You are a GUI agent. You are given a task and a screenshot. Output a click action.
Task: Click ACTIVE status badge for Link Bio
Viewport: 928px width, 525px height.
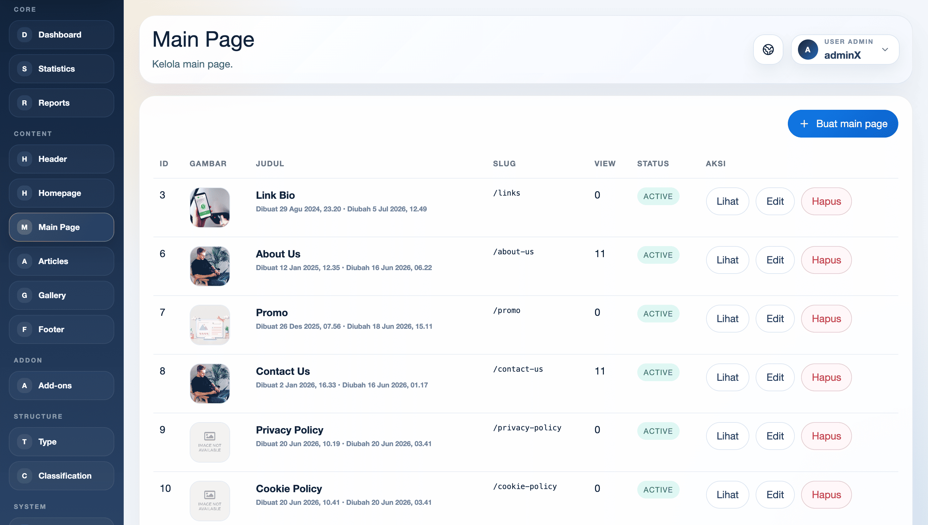tap(658, 196)
